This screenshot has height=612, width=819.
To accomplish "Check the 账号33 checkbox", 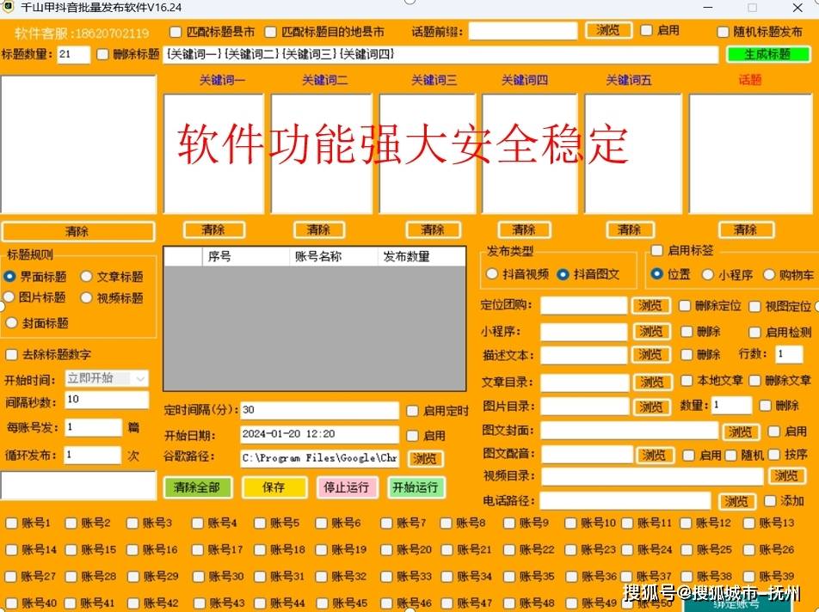I will (x=386, y=577).
